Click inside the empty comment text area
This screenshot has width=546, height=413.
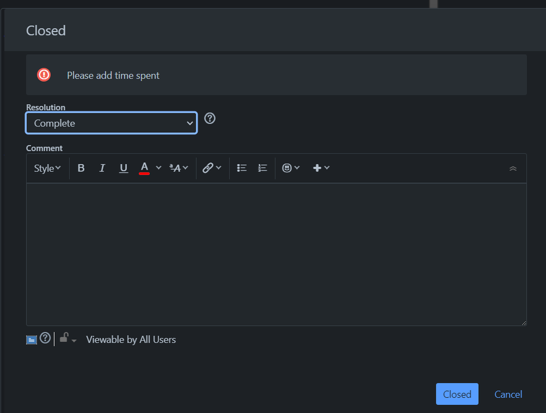point(276,254)
